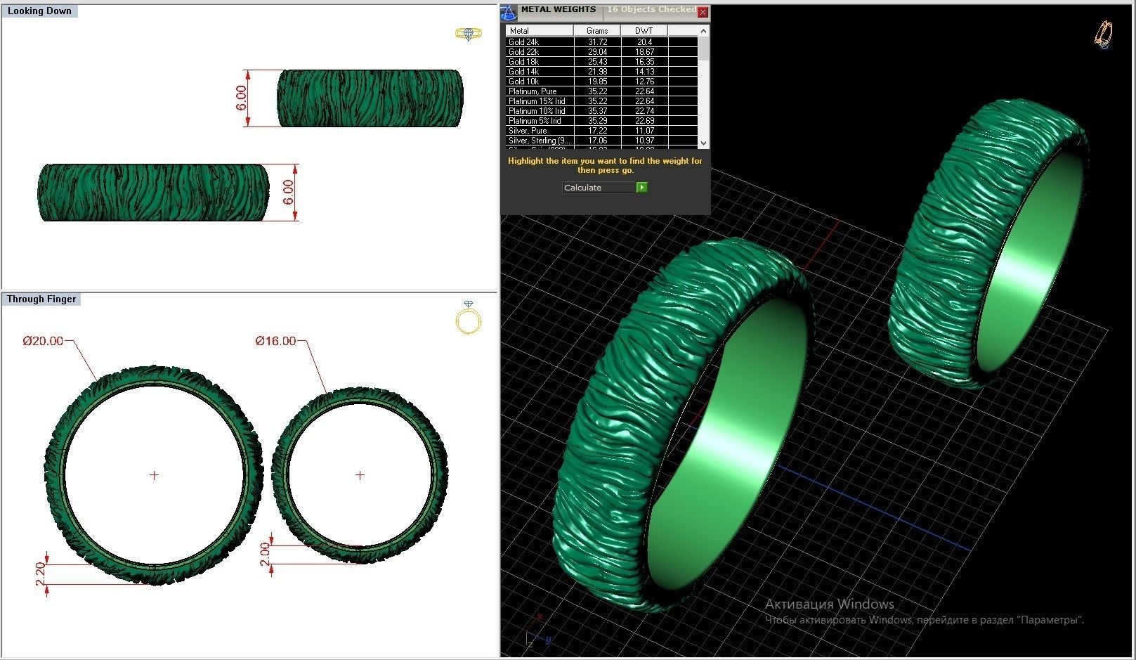Open the Calculate metal selection dropdown
Image resolution: width=1136 pixels, height=660 pixels.
tap(598, 187)
